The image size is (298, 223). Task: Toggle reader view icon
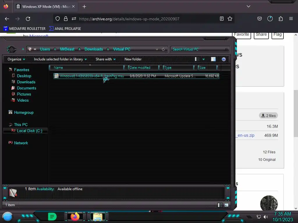point(221,19)
